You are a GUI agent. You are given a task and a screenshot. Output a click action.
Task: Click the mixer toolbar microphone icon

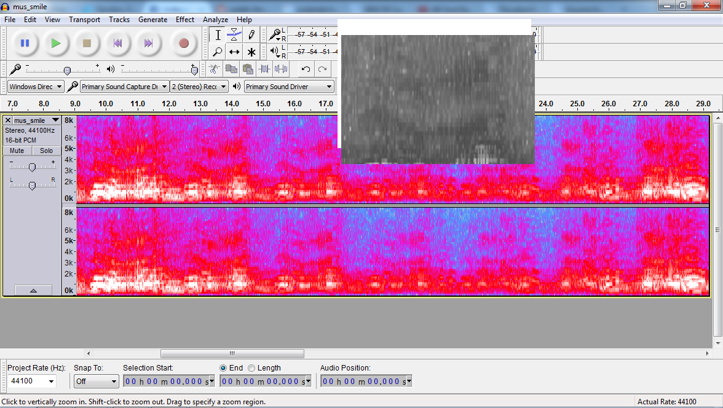15,69
